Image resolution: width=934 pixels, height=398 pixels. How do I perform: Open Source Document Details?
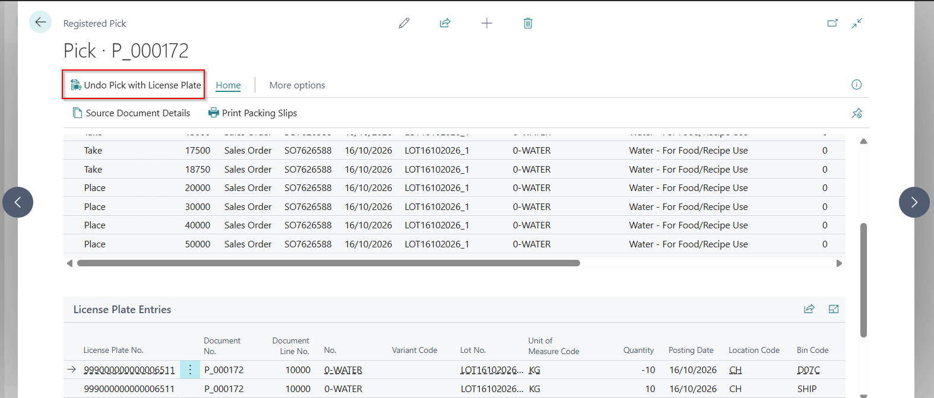[x=131, y=113]
